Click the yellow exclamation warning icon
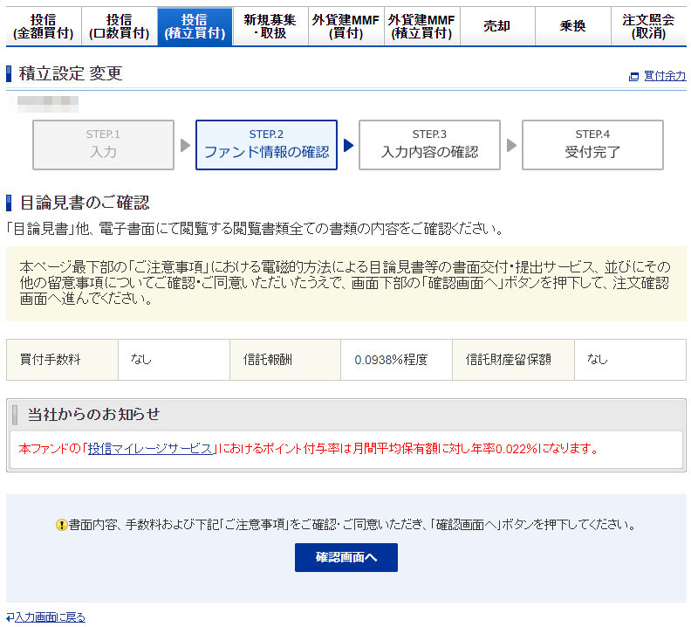The image size is (691, 627). click(62, 525)
